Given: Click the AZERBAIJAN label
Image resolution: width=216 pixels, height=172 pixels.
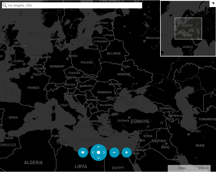Looking at the screenshot, I should click(176, 116).
